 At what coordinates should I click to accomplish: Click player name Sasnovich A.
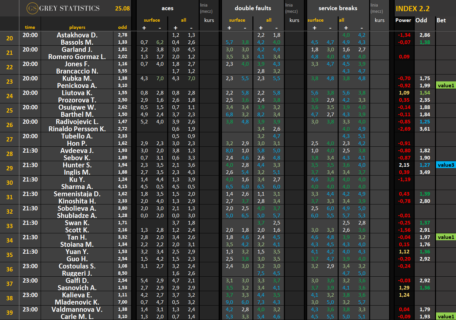(77, 288)
